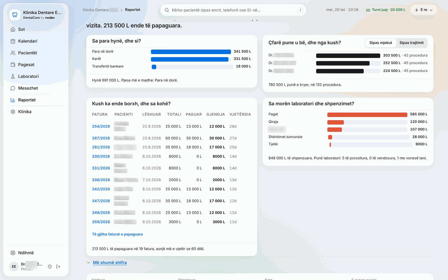The image size is (448, 280).
Task: Focus the patient search field
Action: pos(233,10)
